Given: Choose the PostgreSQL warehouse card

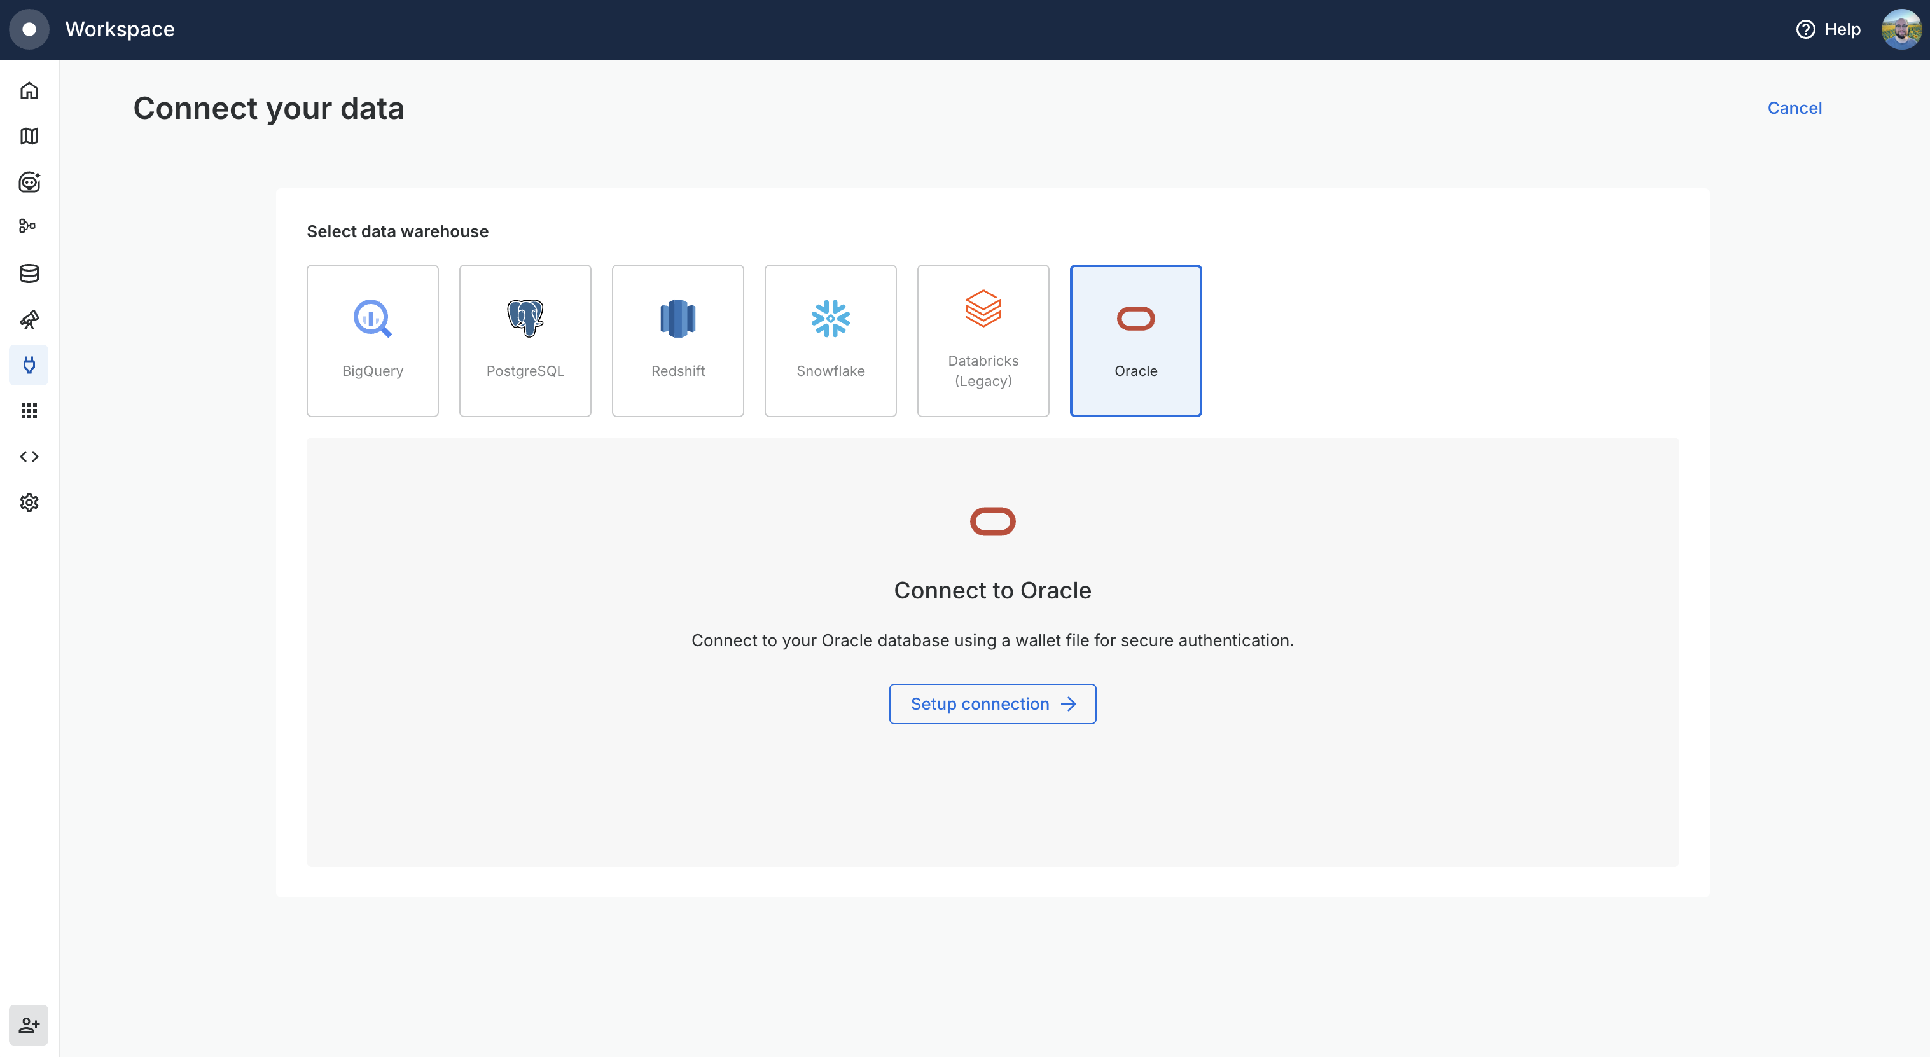Looking at the screenshot, I should (x=524, y=341).
